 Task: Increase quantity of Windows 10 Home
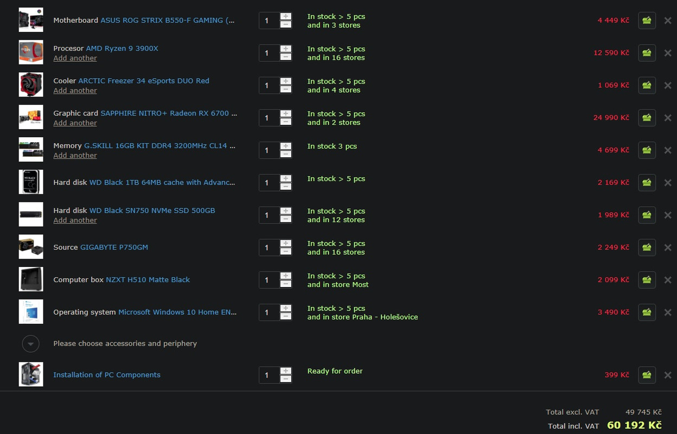point(286,308)
